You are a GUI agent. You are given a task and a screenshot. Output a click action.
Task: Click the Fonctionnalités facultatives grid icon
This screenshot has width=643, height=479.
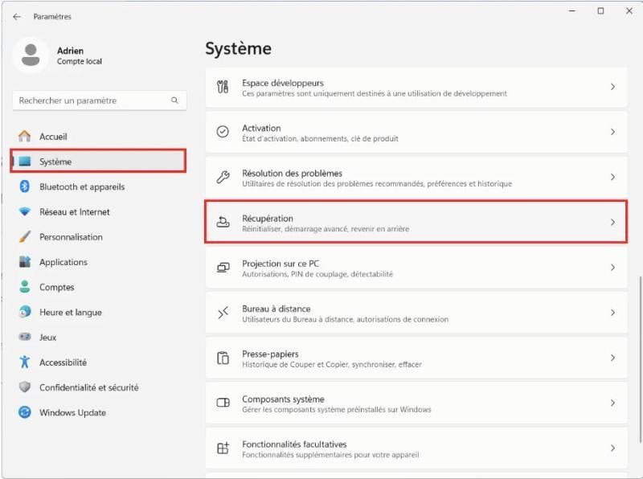223,448
